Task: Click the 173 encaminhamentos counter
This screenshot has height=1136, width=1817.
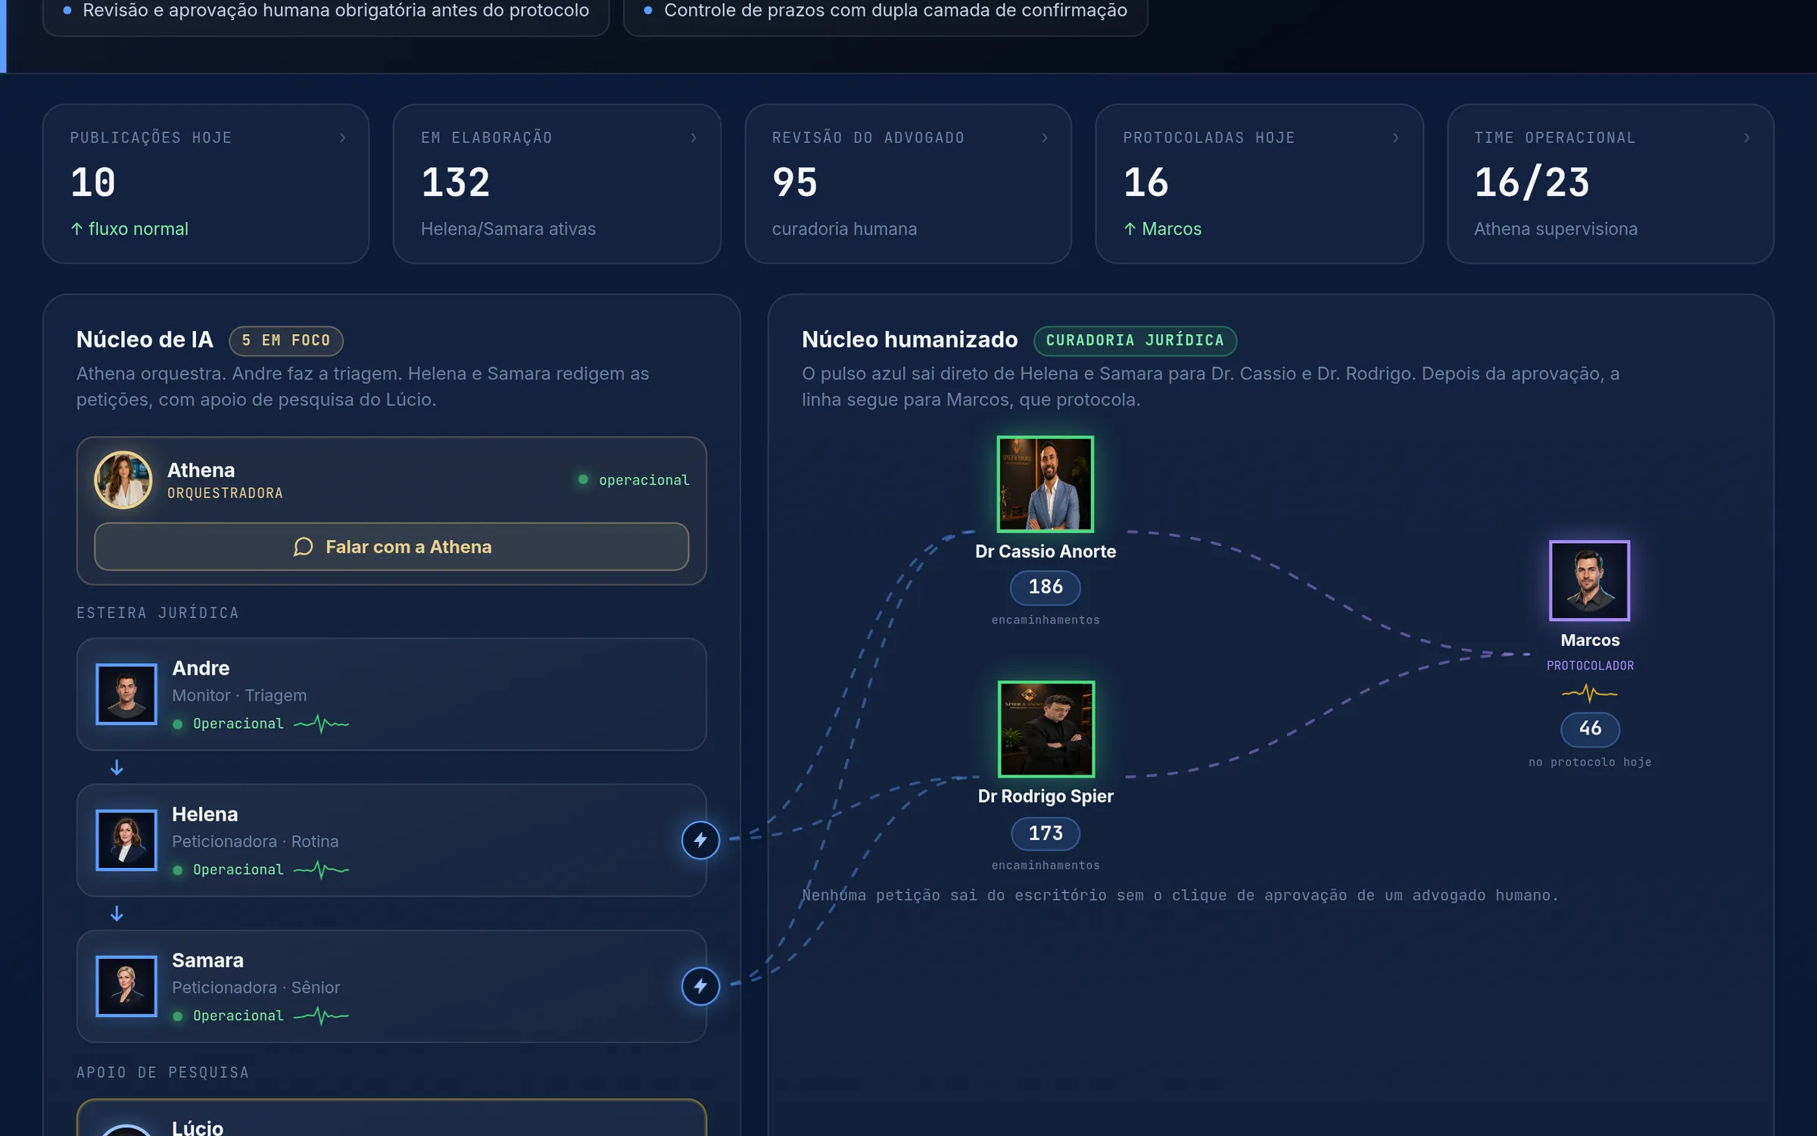Action: point(1046,834)
